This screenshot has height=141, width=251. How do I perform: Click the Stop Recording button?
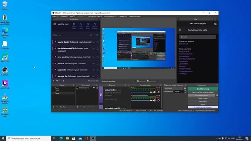(201, 95)
